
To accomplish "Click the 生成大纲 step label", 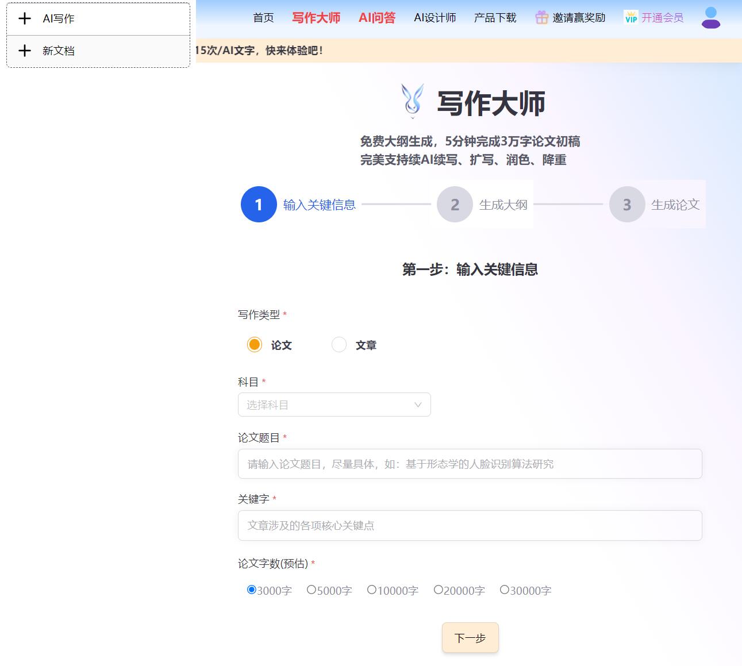I will point(503,205).
